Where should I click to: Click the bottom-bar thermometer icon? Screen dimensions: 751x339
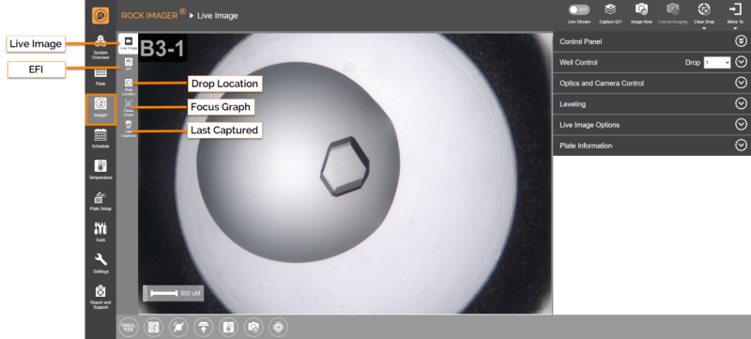click(x=228, y=327)
